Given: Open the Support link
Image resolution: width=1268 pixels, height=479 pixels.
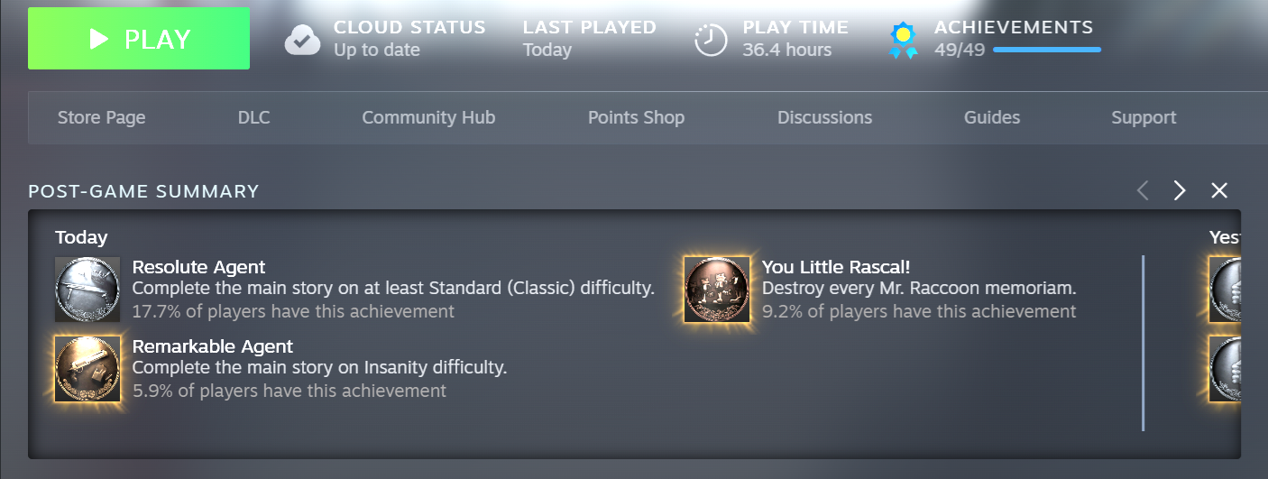Looking at the screenshot, I should 1144,117.
